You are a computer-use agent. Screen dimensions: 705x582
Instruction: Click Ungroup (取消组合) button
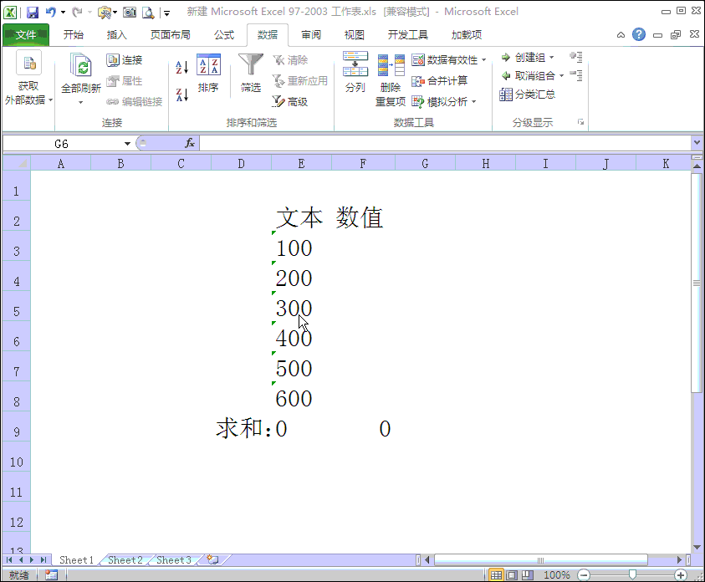(x=529, y=75)
